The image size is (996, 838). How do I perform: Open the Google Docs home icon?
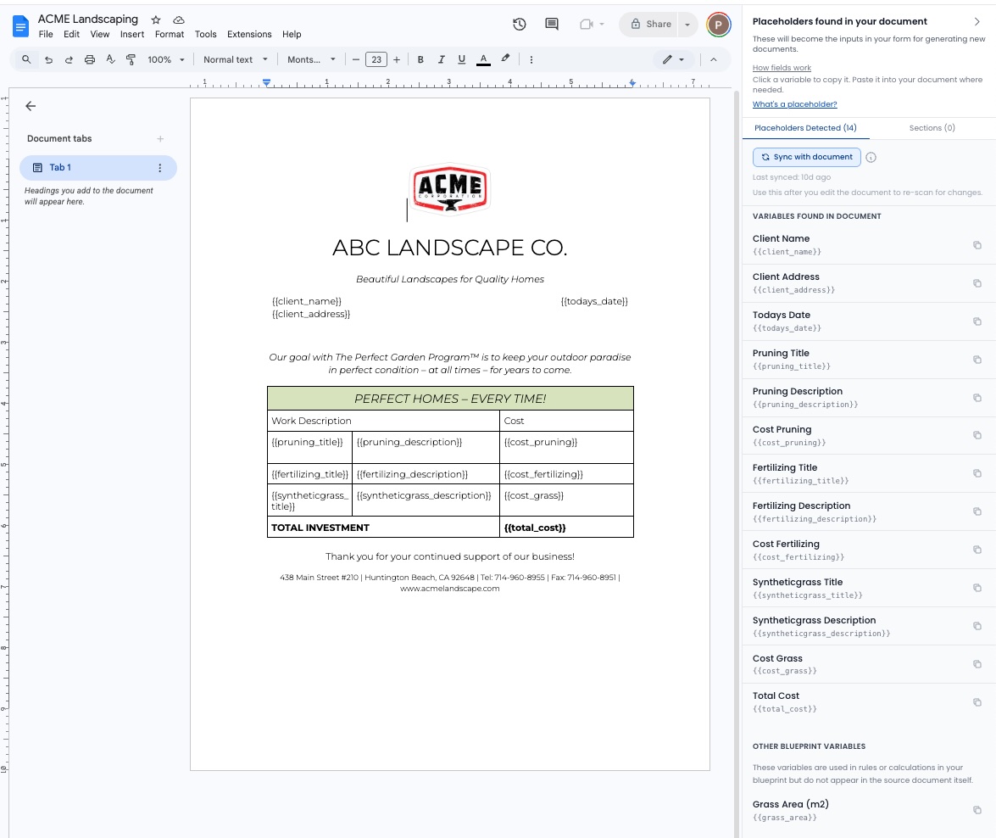[x=21, y=26]
